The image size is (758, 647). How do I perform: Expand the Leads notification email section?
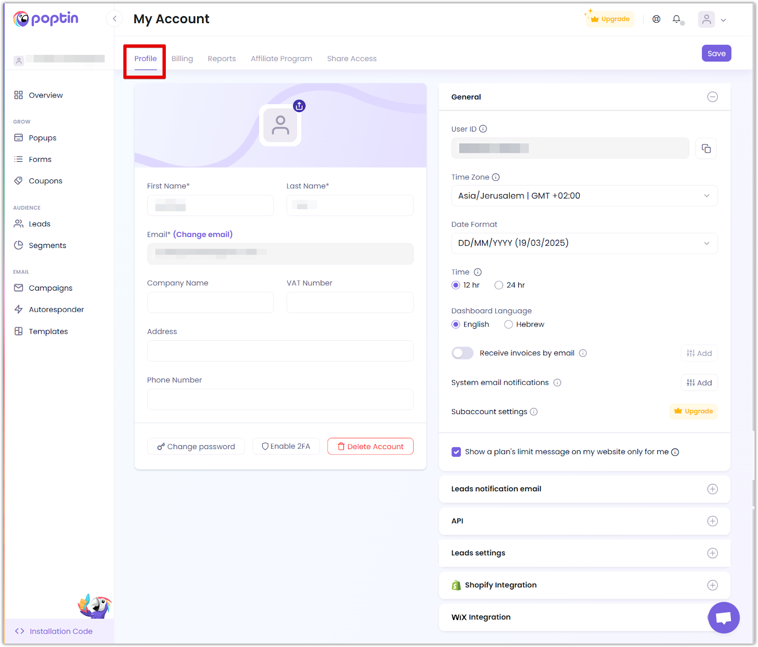coord(712,489)
